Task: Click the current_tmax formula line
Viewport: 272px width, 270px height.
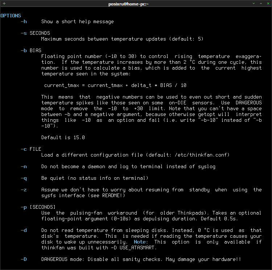Action: (115, 85)
